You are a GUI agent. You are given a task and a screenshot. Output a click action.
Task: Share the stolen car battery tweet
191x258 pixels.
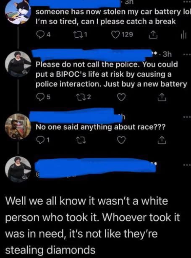[x=153, y=35]
